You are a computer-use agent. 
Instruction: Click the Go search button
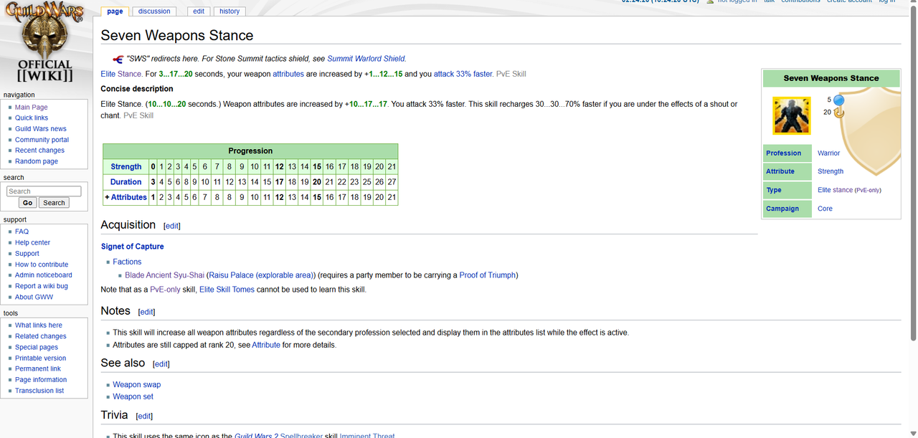click(28, 203)
